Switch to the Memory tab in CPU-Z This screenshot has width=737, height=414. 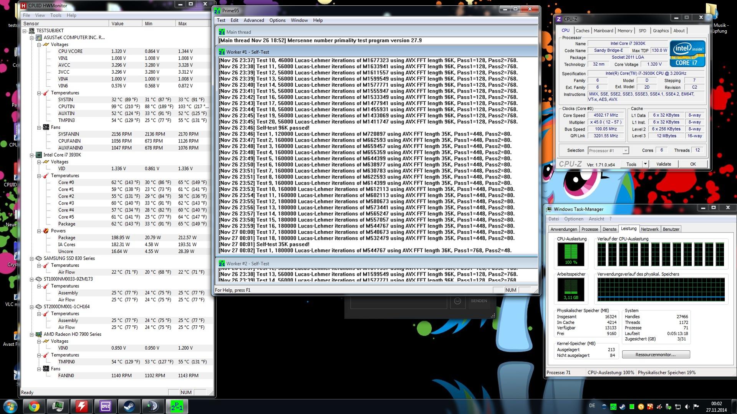pos(624,31)
